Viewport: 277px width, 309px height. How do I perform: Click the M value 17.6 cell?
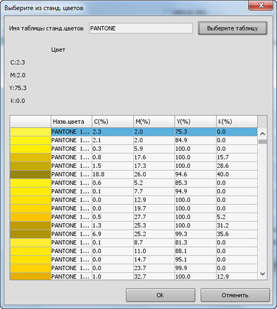point(154,157)
